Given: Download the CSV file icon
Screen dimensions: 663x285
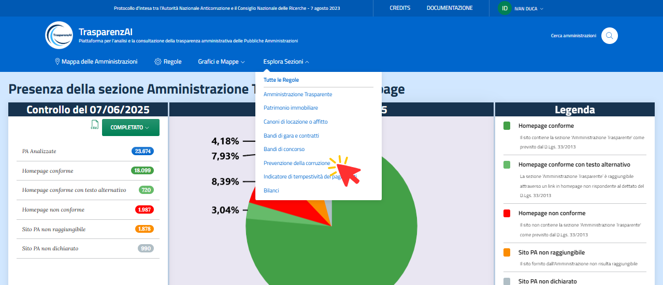Looking at the screenshot, I should tap(94, 125).
